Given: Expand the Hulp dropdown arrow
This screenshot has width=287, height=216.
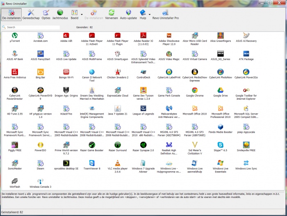Looking at the screenshot, I should (x=150, y=14).
